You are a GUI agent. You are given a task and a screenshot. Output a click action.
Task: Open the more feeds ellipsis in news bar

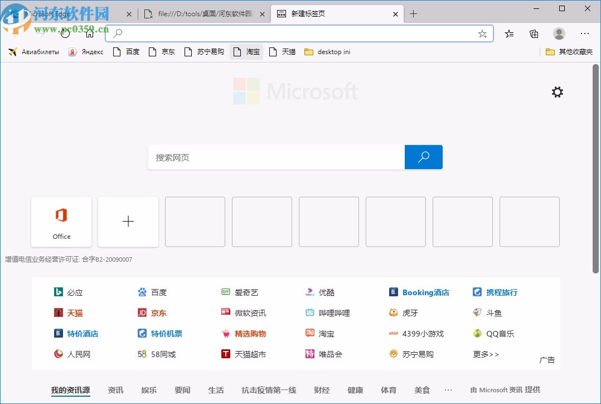(448, 389)
